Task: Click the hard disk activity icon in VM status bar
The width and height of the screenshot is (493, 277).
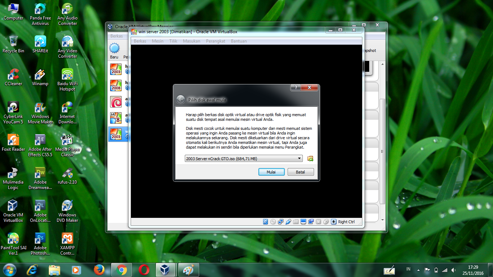Action: coord(266,222)
